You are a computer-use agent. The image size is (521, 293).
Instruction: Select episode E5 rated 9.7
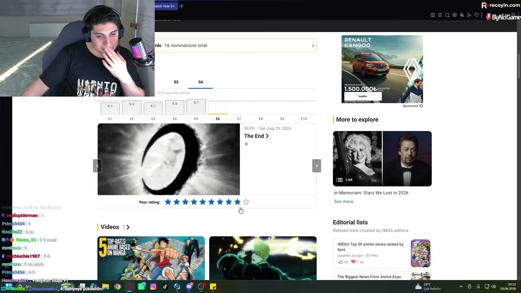tap(196, 107)
